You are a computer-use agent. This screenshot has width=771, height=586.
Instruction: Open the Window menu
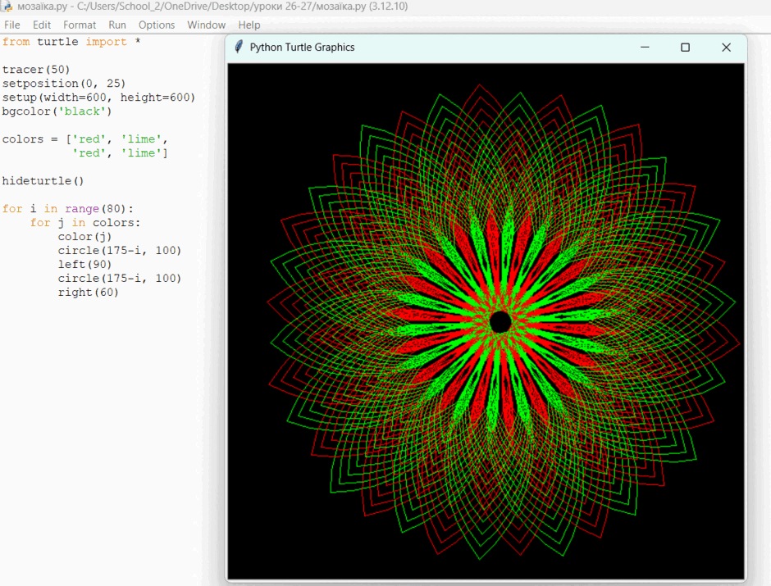(206, 25)
